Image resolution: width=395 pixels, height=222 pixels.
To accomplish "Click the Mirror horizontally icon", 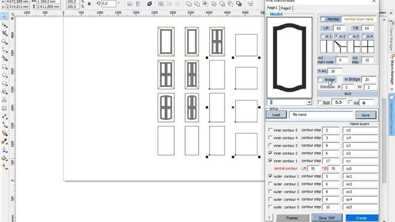I will pos(130,4).
